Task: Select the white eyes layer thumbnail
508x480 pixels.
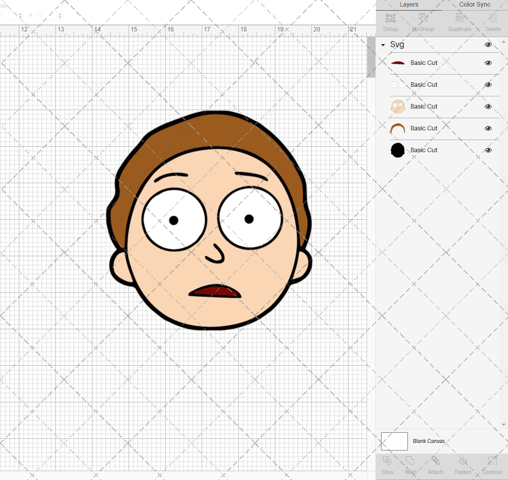Action: click(398, 85)
